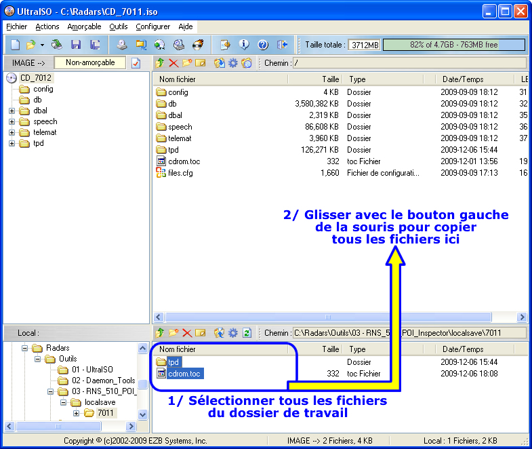Screen dimensions: 532x449
Task: Click the New image toolbar icon
Action: click(15, 45)
